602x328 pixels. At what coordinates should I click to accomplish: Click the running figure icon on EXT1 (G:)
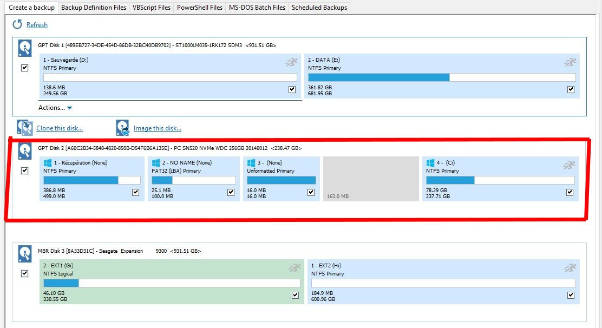click(295, 268)
